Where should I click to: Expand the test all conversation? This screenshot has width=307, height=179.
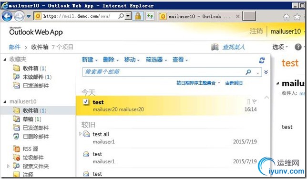(x=80, y=134)
